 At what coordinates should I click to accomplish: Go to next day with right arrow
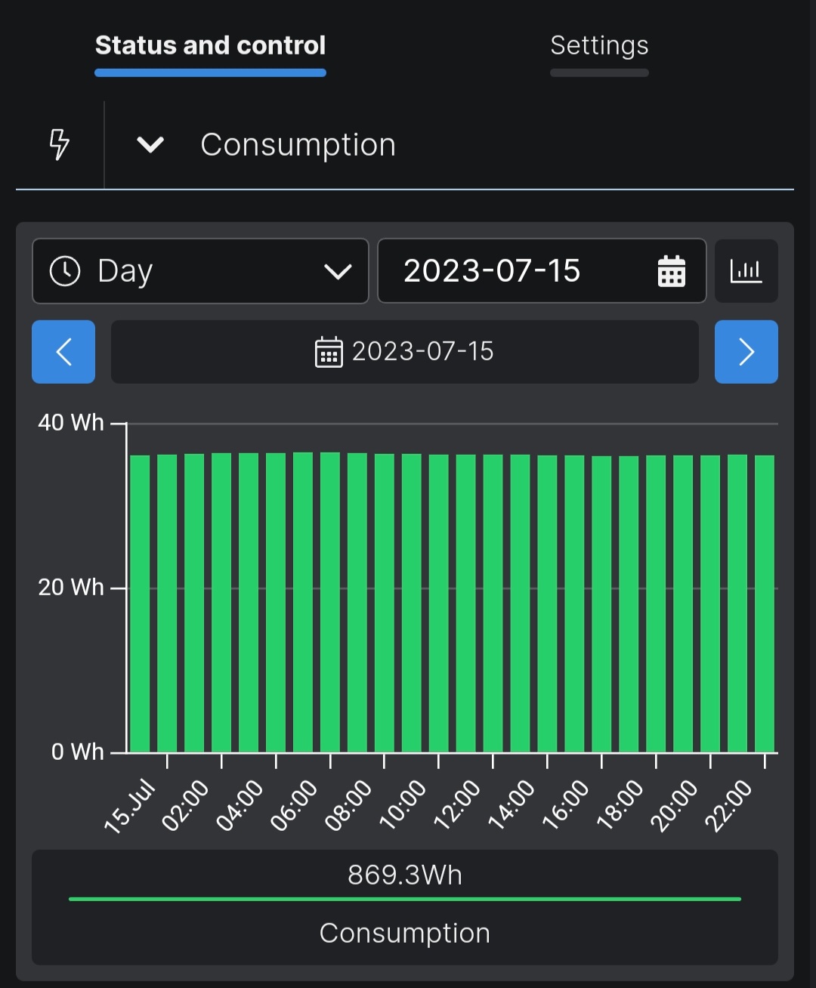746,352
